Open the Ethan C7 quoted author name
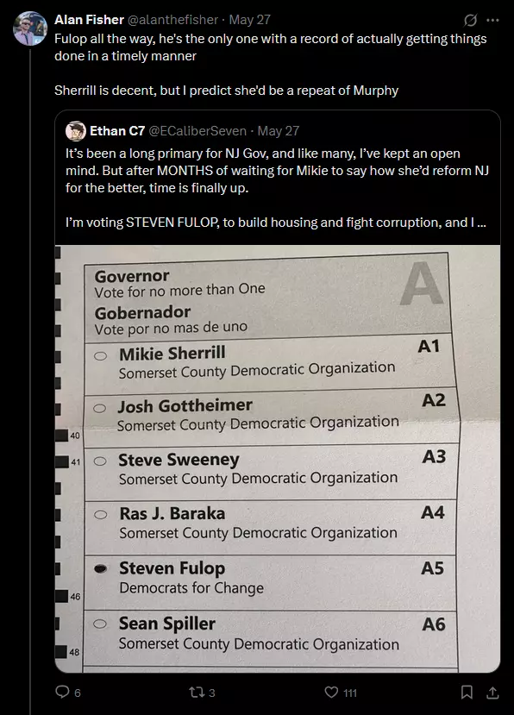514x715 pixels. (117, 131)
